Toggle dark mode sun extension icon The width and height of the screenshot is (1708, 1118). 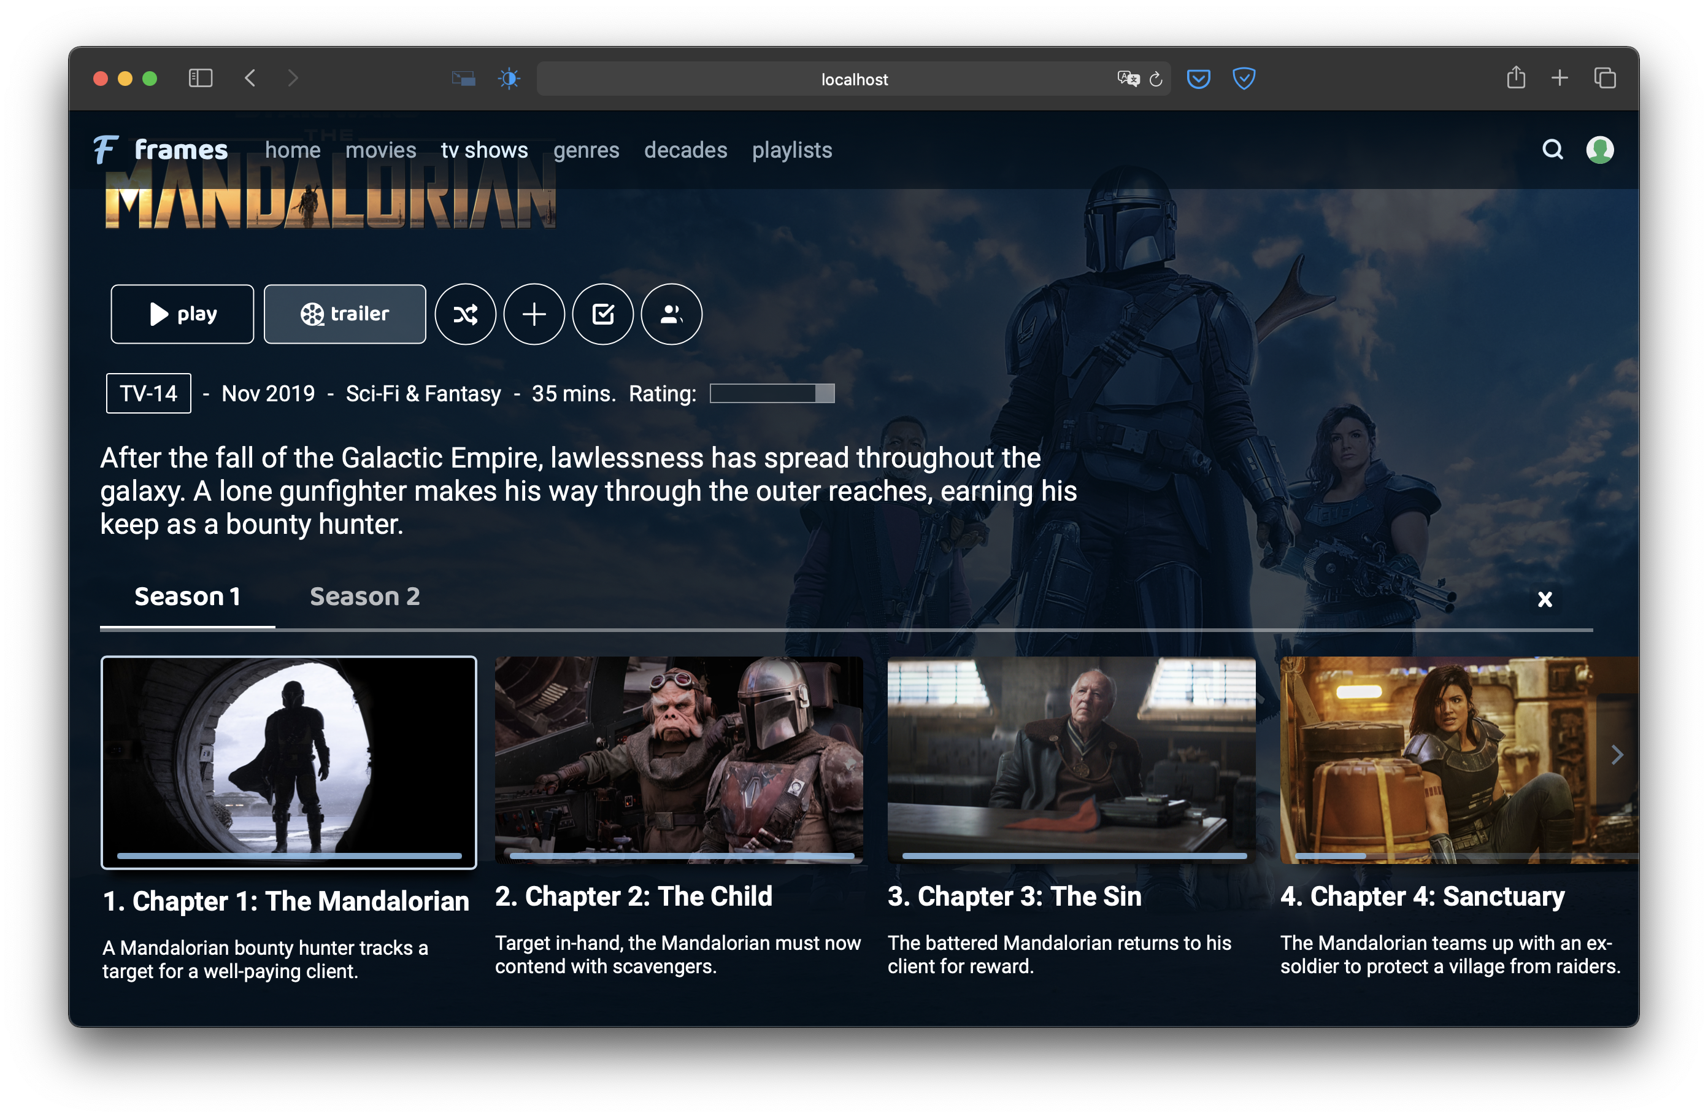pos(509,78)
